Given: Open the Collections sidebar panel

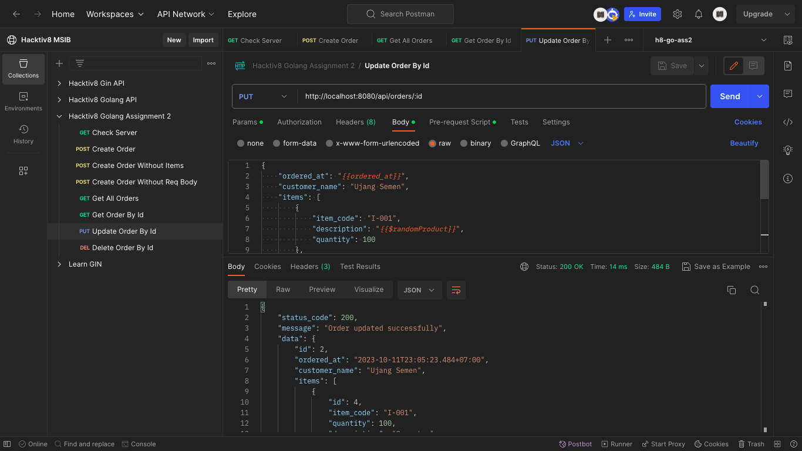Looking at the screenshot, I should tap(23, 69).
